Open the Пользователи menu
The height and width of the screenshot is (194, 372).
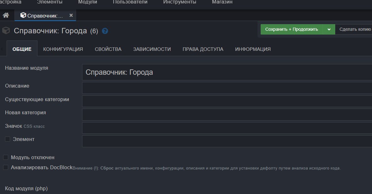(x=130, y=2)
